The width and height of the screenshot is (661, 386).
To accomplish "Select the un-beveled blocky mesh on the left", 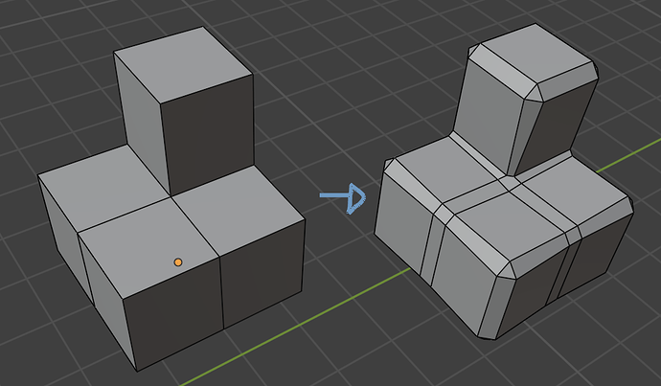I will tap(171, 199).
